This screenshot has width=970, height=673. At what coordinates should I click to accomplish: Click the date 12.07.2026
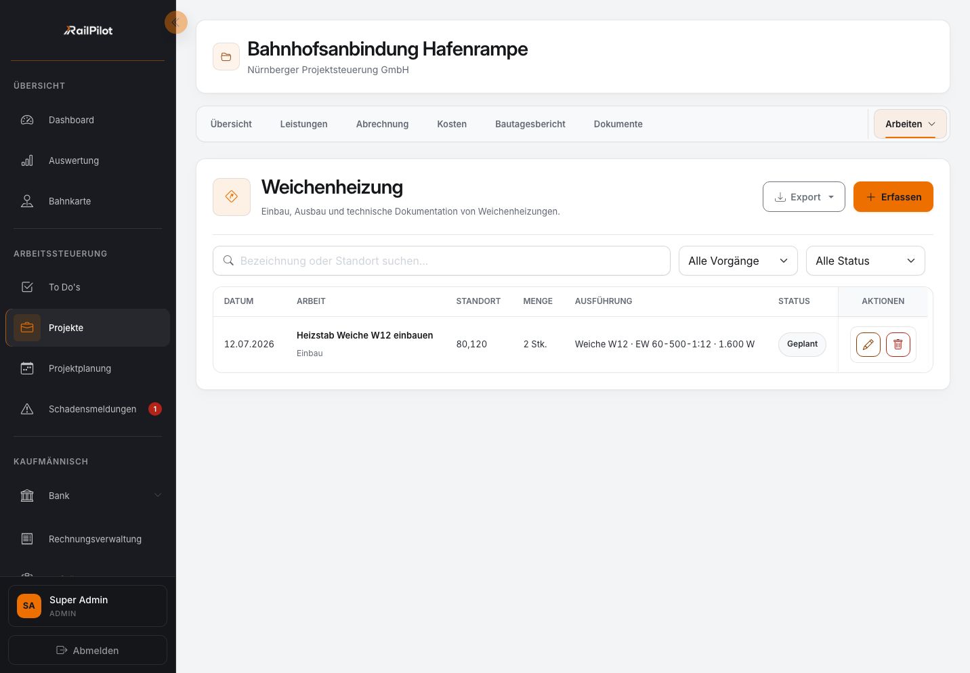point(249,344)
